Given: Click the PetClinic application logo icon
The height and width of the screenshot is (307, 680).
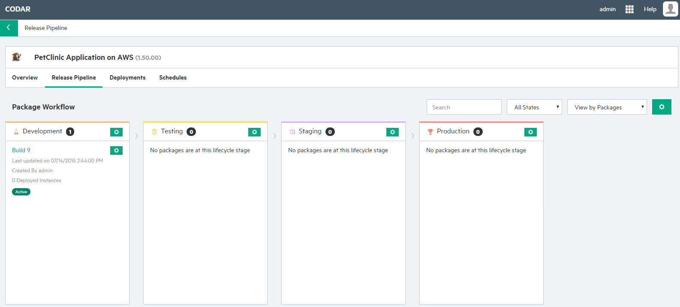Looking at the screenshot, I should click(x=17, y=57).
